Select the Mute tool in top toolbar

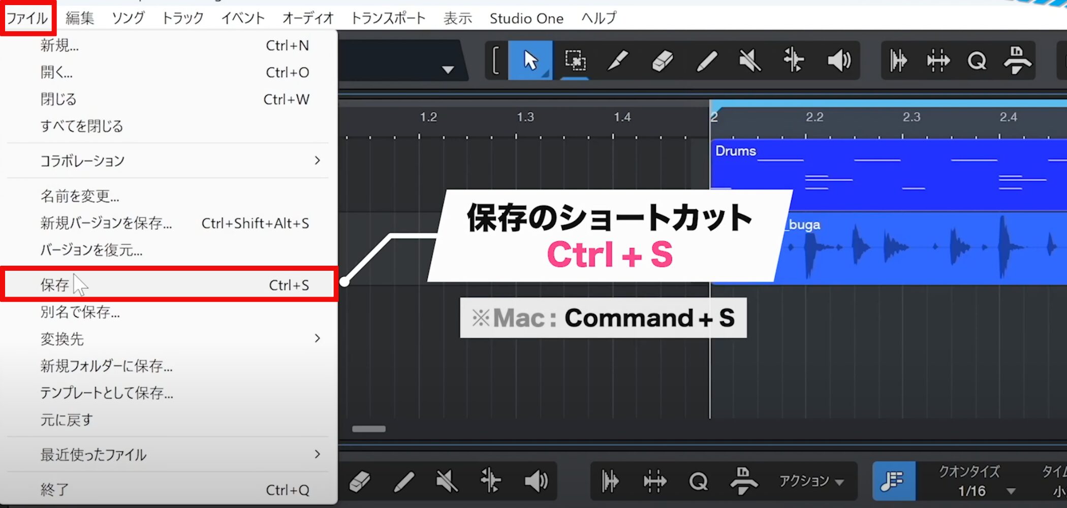pos(750,60)
